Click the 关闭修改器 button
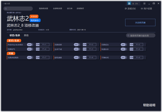 coord(140,22)
